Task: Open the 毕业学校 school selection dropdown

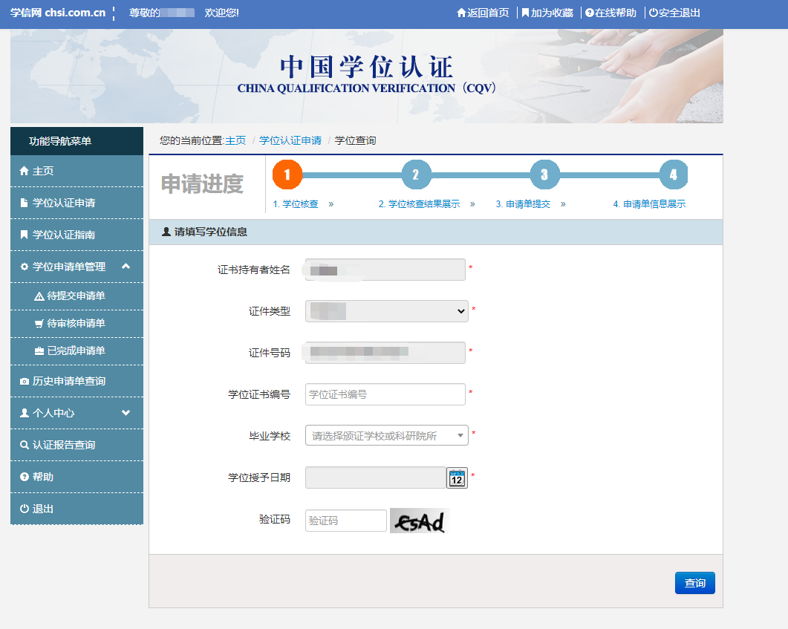Action: (x=386, y=435)
